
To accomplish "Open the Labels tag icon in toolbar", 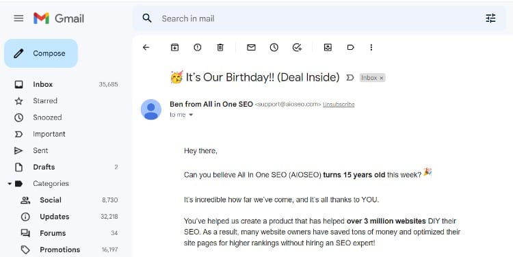I will [350, 47].
